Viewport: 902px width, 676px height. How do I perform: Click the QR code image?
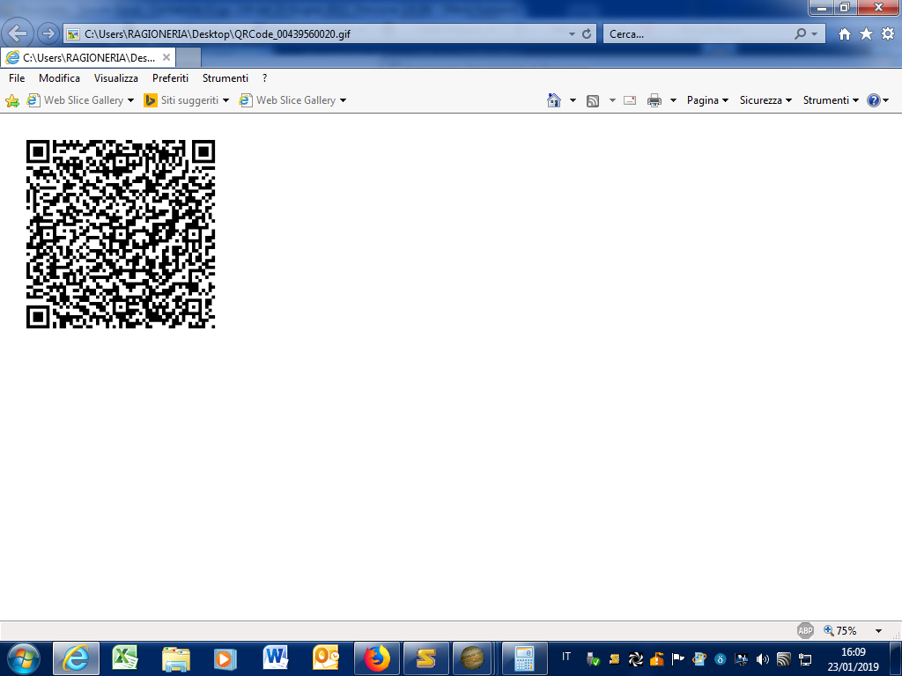121,234
